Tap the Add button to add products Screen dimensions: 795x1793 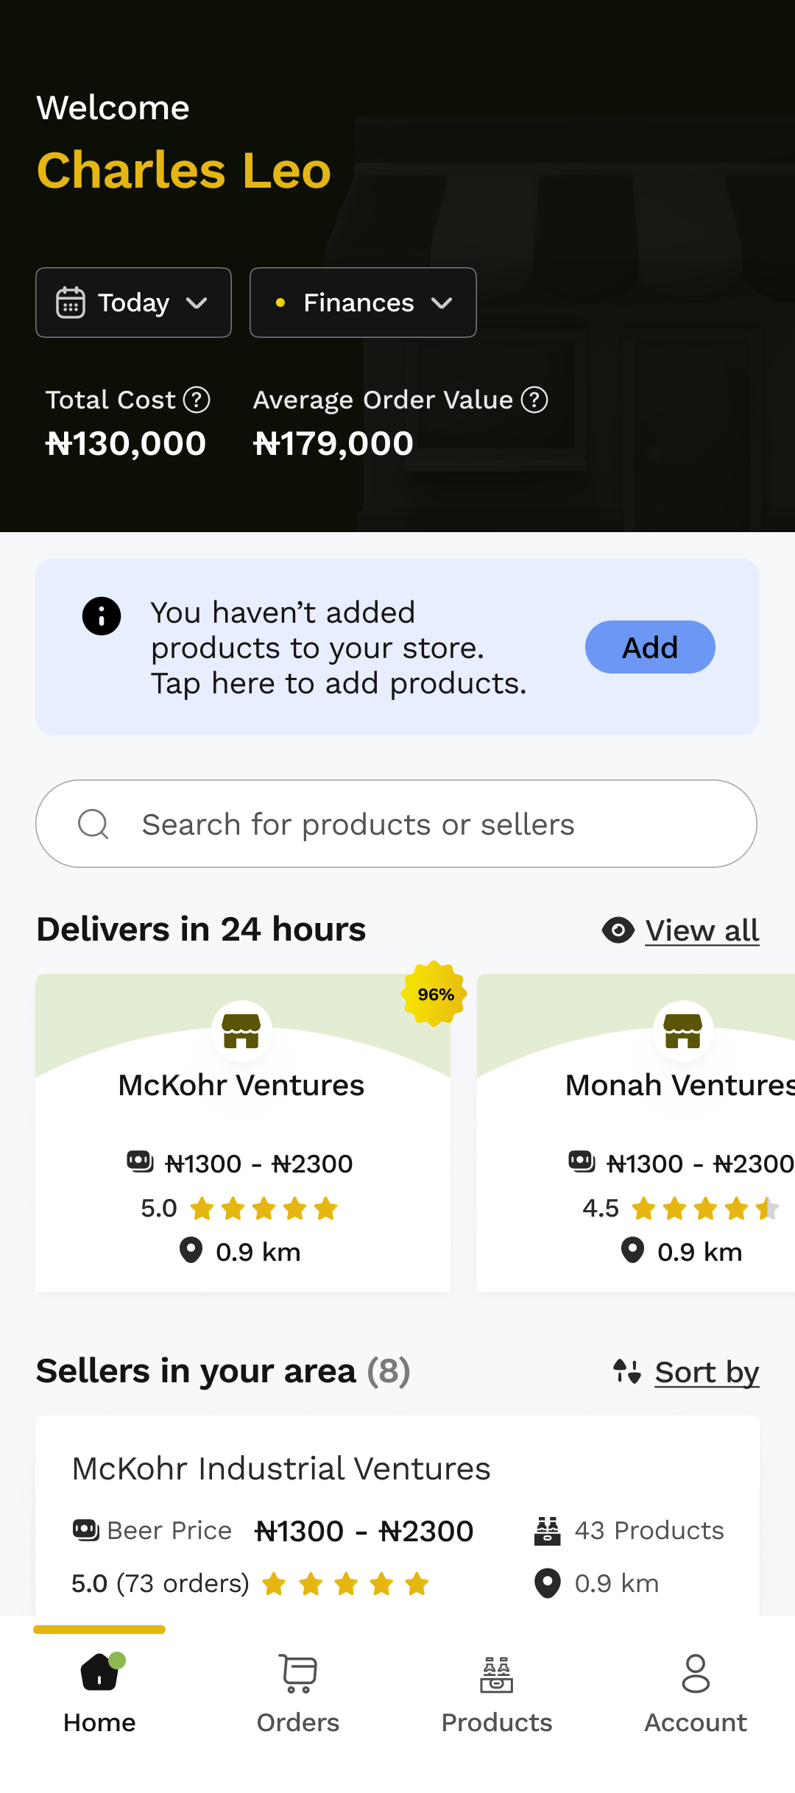click(x=650, y=648)
